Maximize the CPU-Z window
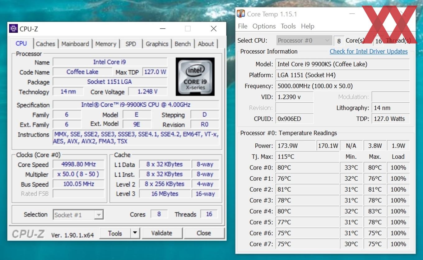 coord(188,29)
